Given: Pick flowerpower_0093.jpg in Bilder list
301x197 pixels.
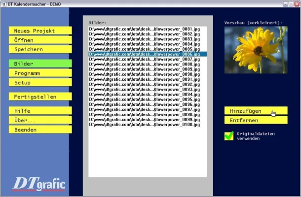Looking at the screenshot, I should (144, 90).
